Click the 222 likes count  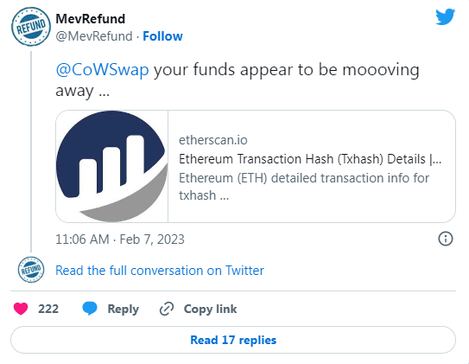coord(48,309)
